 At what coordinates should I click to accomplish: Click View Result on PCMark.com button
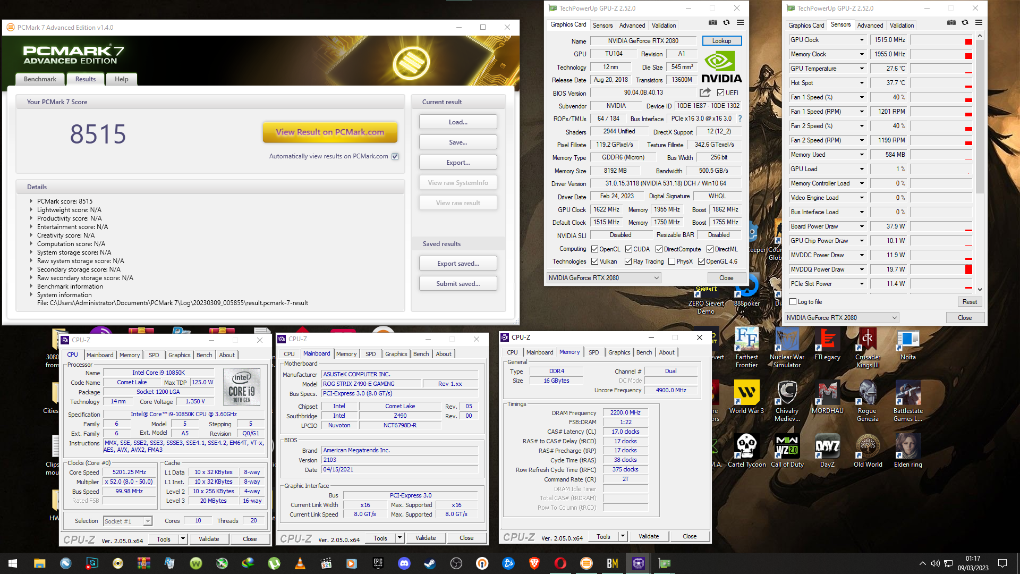pyautogui.click(x=330, y=132)
